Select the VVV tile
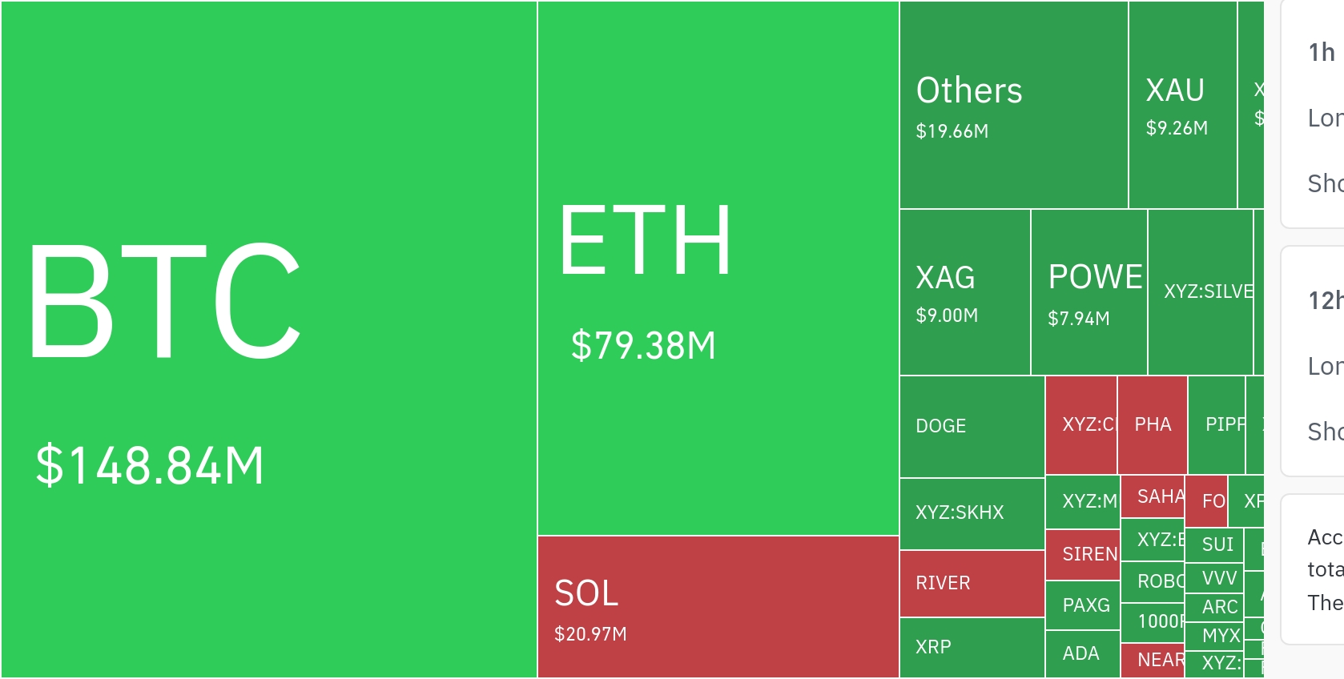This screenshot has width=1344, height=679. (x=1213, y=578)
